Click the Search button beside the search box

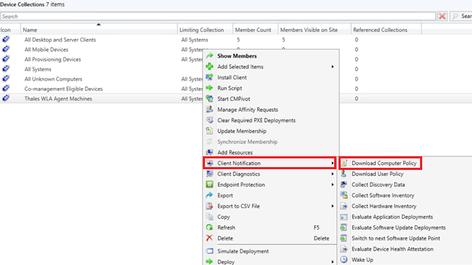[461, 17]
